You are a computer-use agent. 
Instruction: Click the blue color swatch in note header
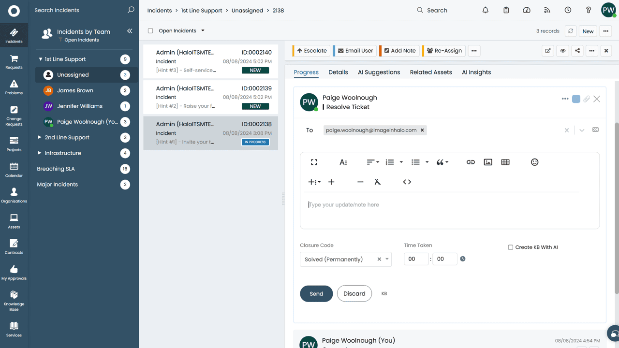[x=576, y=99]
